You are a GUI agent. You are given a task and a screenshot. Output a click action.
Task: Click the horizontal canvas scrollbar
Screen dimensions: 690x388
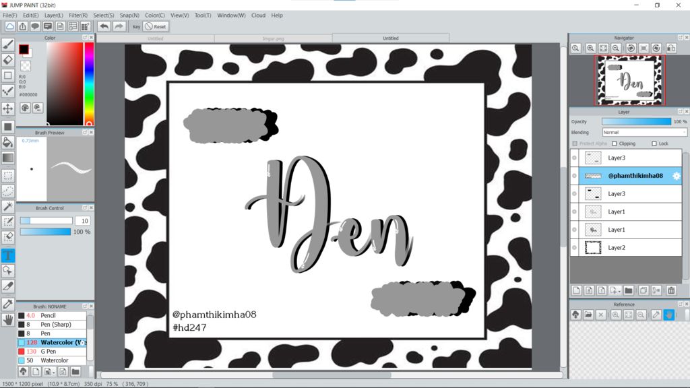click(x=332, y=375)
